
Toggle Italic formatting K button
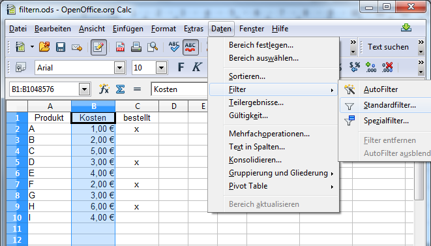(197, 67)
